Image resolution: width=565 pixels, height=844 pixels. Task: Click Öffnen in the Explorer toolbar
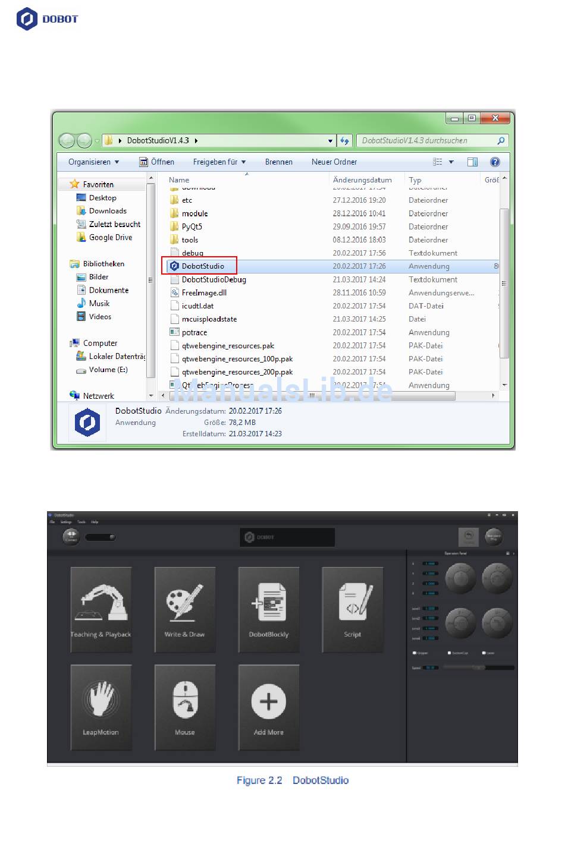tap(157, 162)
